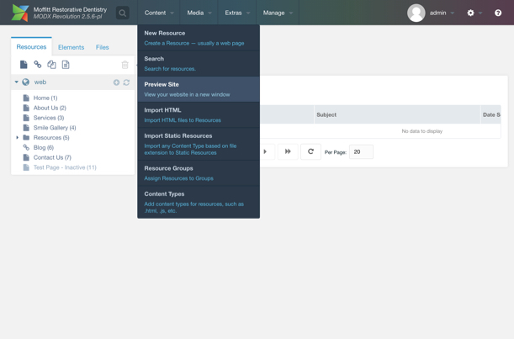This screenshot has height=339, width=514.
Task: Open Services (3) resource
Action: pyautogui.click(x=49, y=118)
